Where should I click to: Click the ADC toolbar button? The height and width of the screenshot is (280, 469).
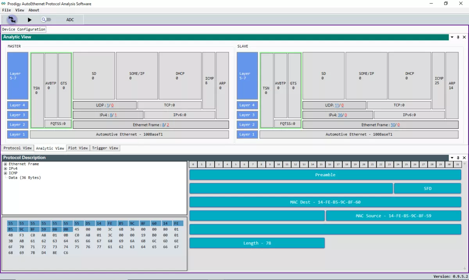70,20
